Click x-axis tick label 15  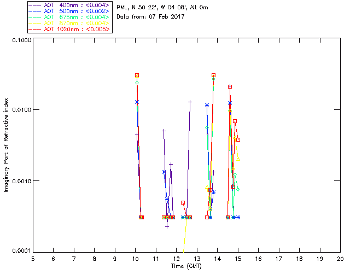point(238,259)
